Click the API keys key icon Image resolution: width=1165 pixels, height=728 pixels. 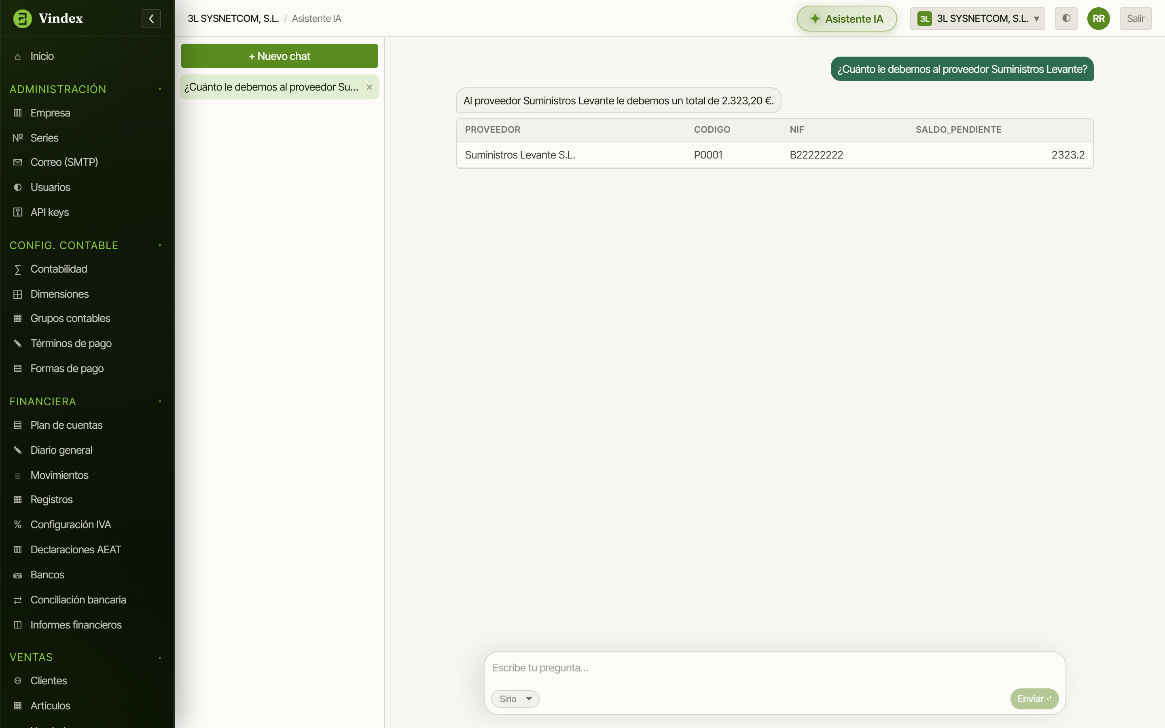(18, 212)
